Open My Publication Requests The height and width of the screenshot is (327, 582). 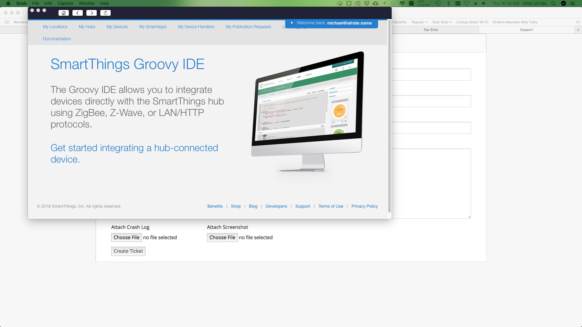[248, 27]
